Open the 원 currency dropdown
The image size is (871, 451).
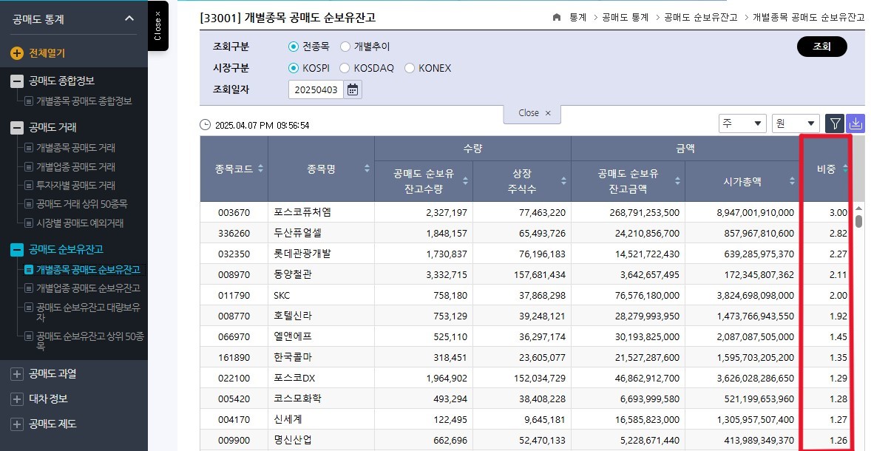click(x=796, y=123)
